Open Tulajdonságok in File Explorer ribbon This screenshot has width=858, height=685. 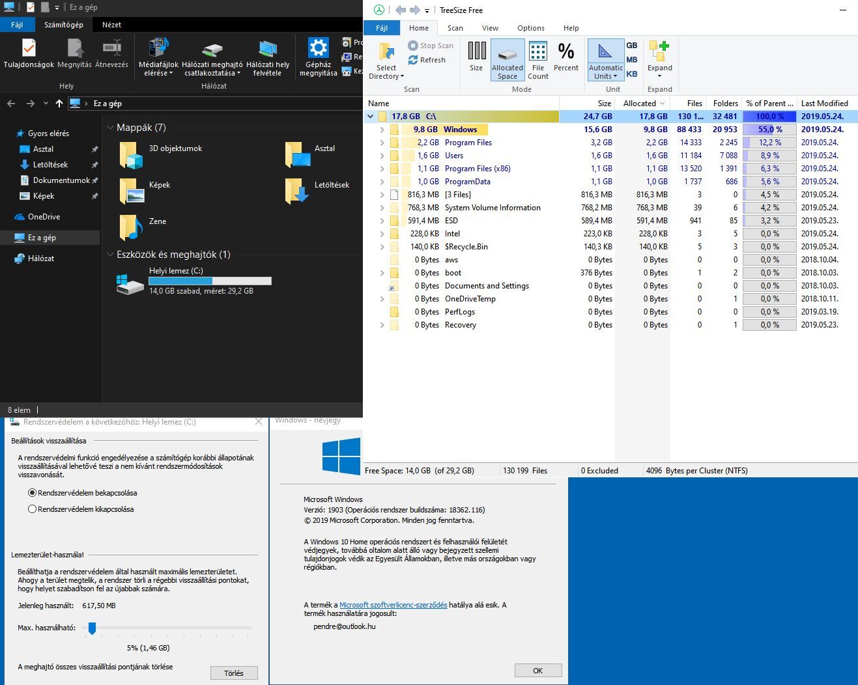[x=29, y=54]
